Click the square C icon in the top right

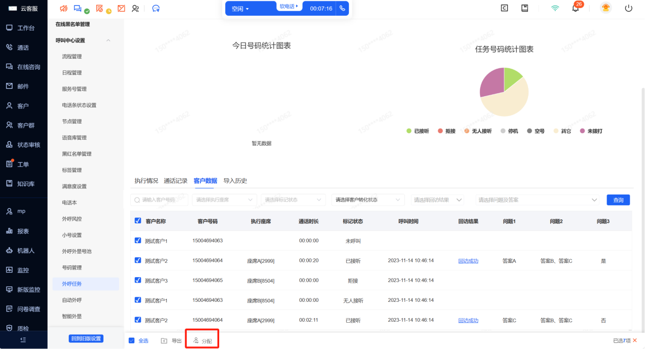coord(504,8)
